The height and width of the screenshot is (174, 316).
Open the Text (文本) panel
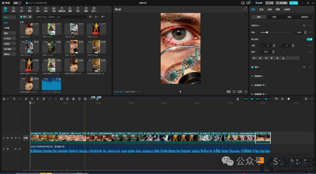[x=21, y=9]
